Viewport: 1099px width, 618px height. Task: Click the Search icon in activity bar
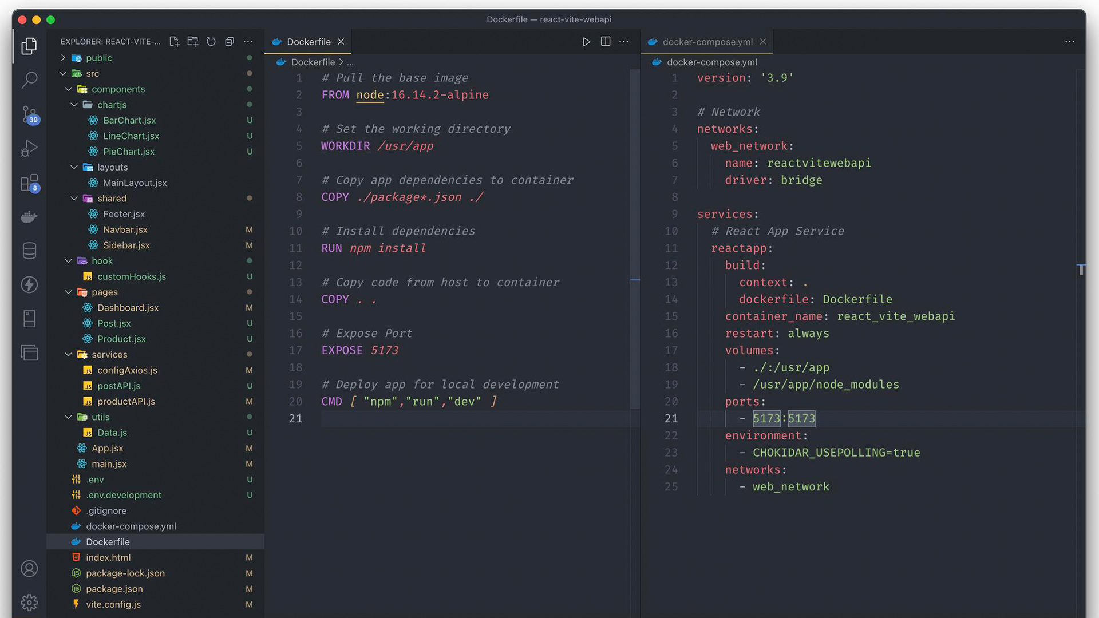tap(29, 80)
